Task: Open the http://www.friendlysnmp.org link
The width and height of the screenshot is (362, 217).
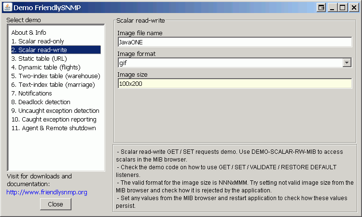Action: click(47, 192)
